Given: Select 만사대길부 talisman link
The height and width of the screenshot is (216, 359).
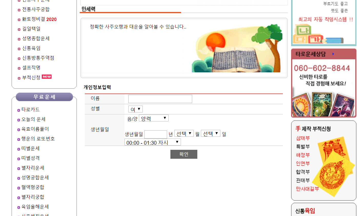Looking at the screenshot, I should coord(307,189).
